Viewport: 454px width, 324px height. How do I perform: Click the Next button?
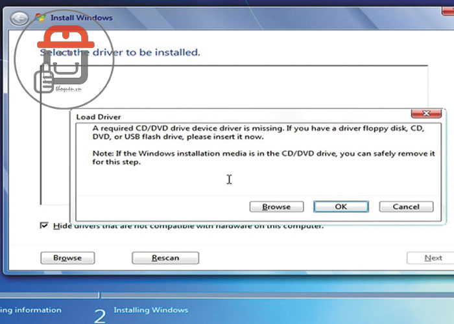(x=431, y=258)
